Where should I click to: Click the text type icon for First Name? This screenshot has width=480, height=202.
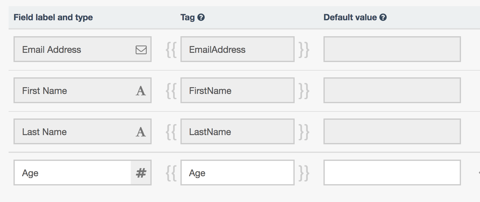coord(141,91)
